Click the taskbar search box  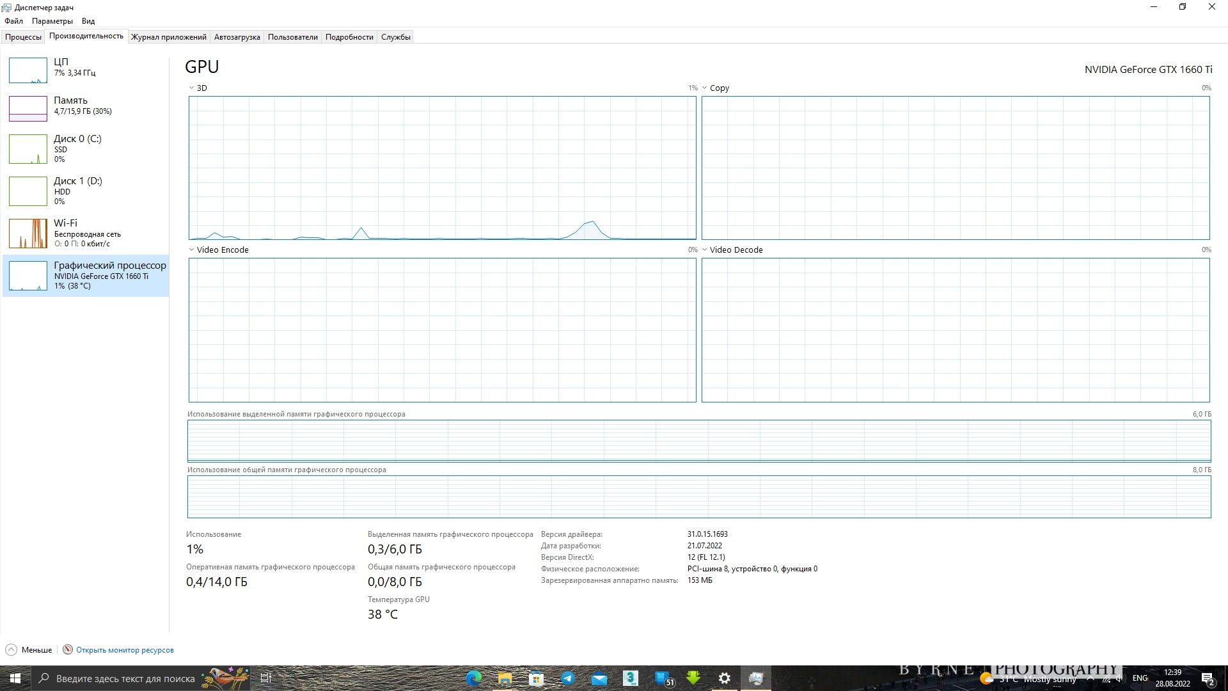(x=141, y=678)
